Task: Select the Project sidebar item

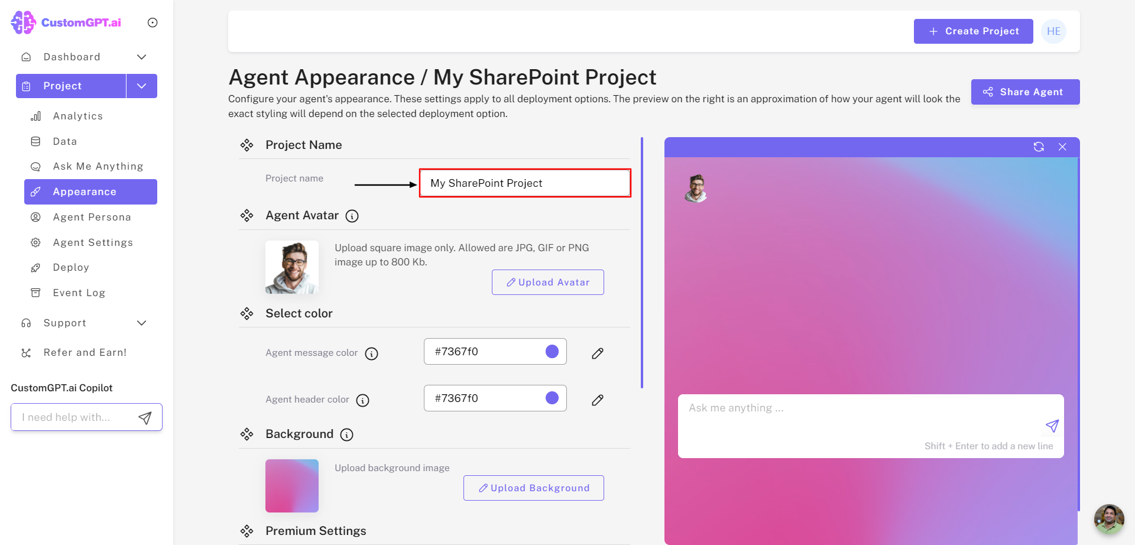Action: (71, 86)
